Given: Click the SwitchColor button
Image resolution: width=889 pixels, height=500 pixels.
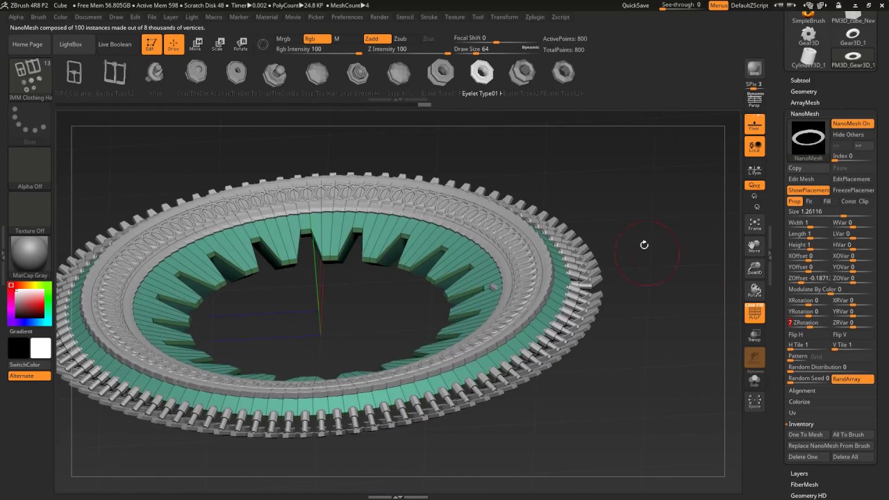Looking at the screenshot, I should point(29,365).
